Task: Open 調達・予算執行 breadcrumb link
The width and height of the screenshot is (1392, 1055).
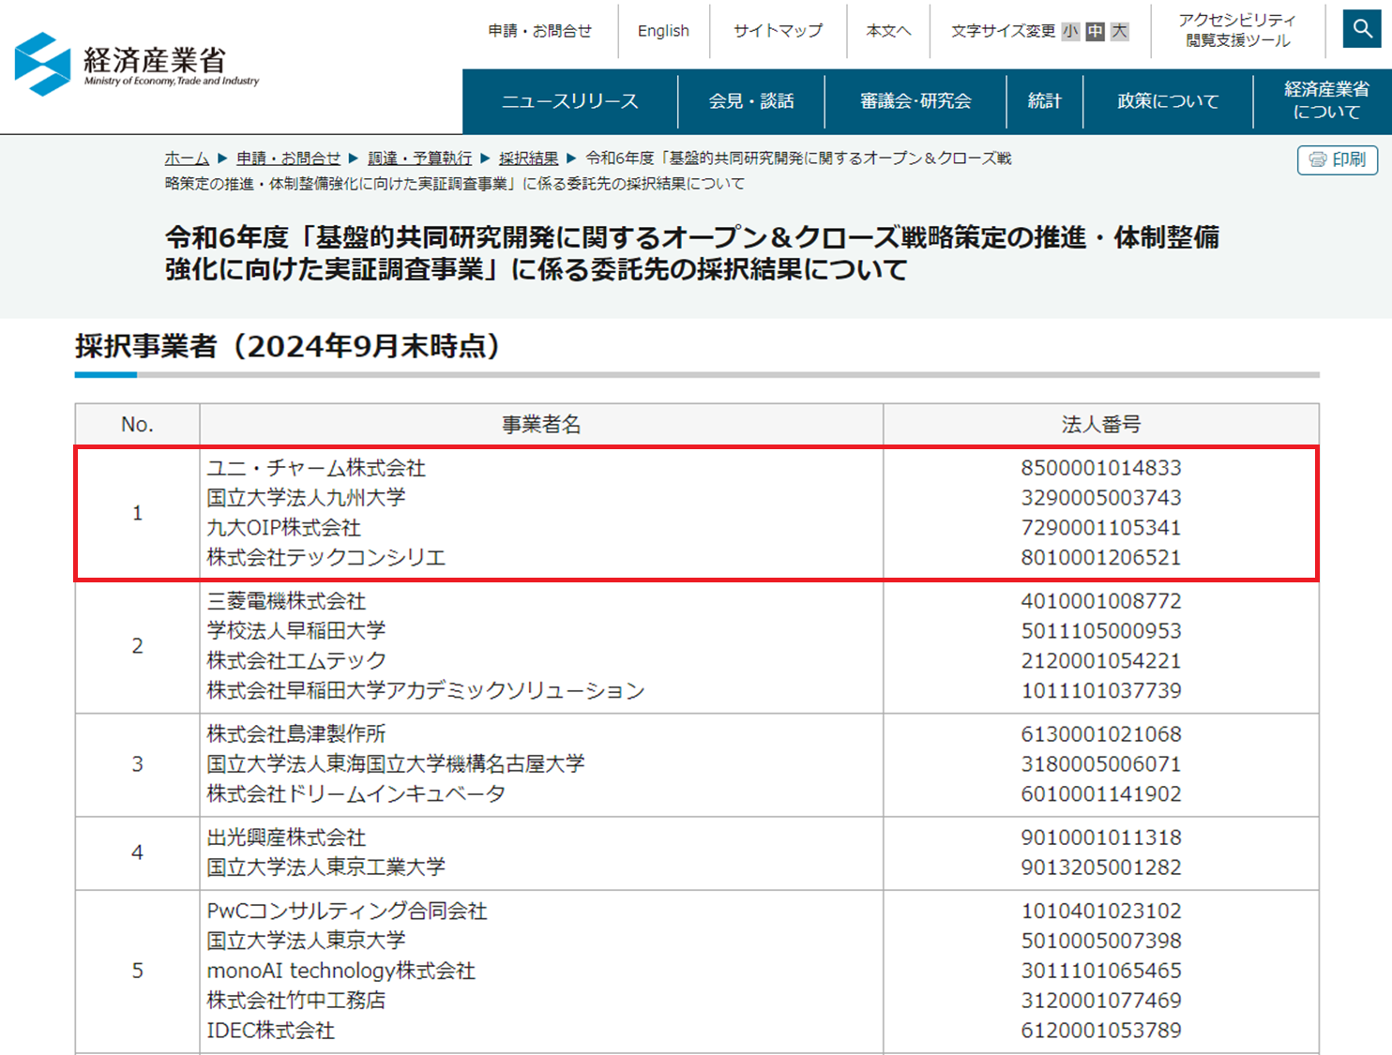Action: 419,158
